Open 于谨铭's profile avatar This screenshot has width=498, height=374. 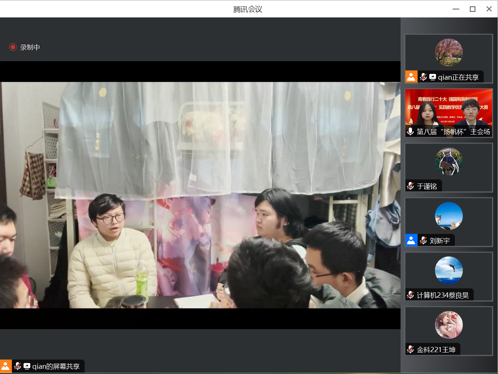(x=449, y=162)
